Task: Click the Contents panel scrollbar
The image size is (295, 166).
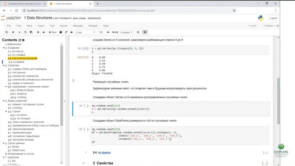Action: pos(62,86)
